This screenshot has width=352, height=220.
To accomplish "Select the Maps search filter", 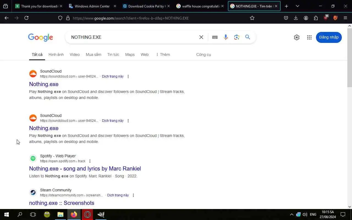I will [x=130, y=54].
